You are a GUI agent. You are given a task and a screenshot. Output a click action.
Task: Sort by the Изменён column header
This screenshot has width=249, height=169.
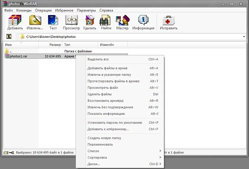pos(112,45)
